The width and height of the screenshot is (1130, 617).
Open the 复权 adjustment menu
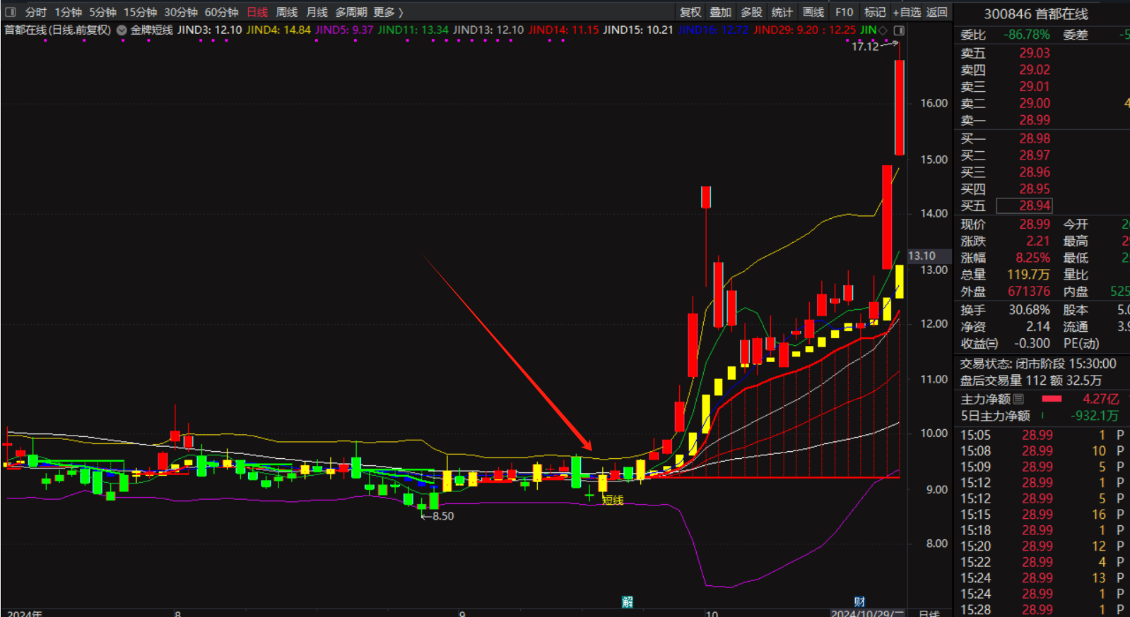pos(690,12)
